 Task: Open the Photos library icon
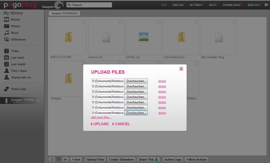pyautogui.click(x=6, y=26)
